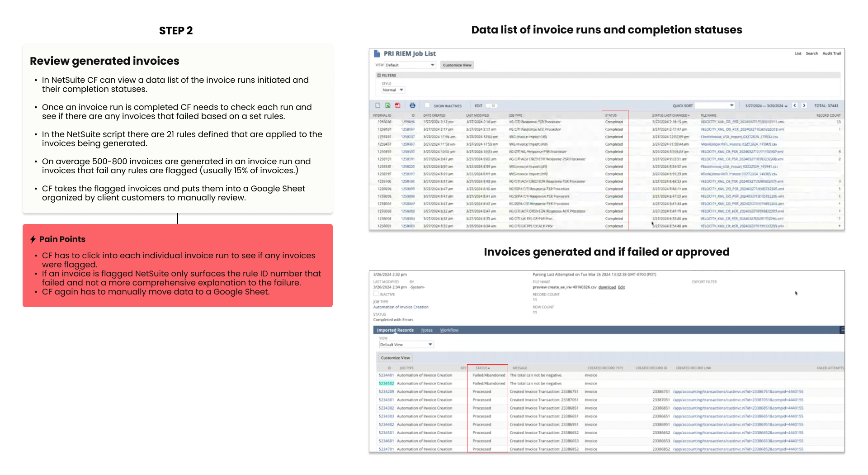This screenshot has height=475, width=868.
Task: Click the first Failed/Abandoned status cell
Action: (489, 375)
